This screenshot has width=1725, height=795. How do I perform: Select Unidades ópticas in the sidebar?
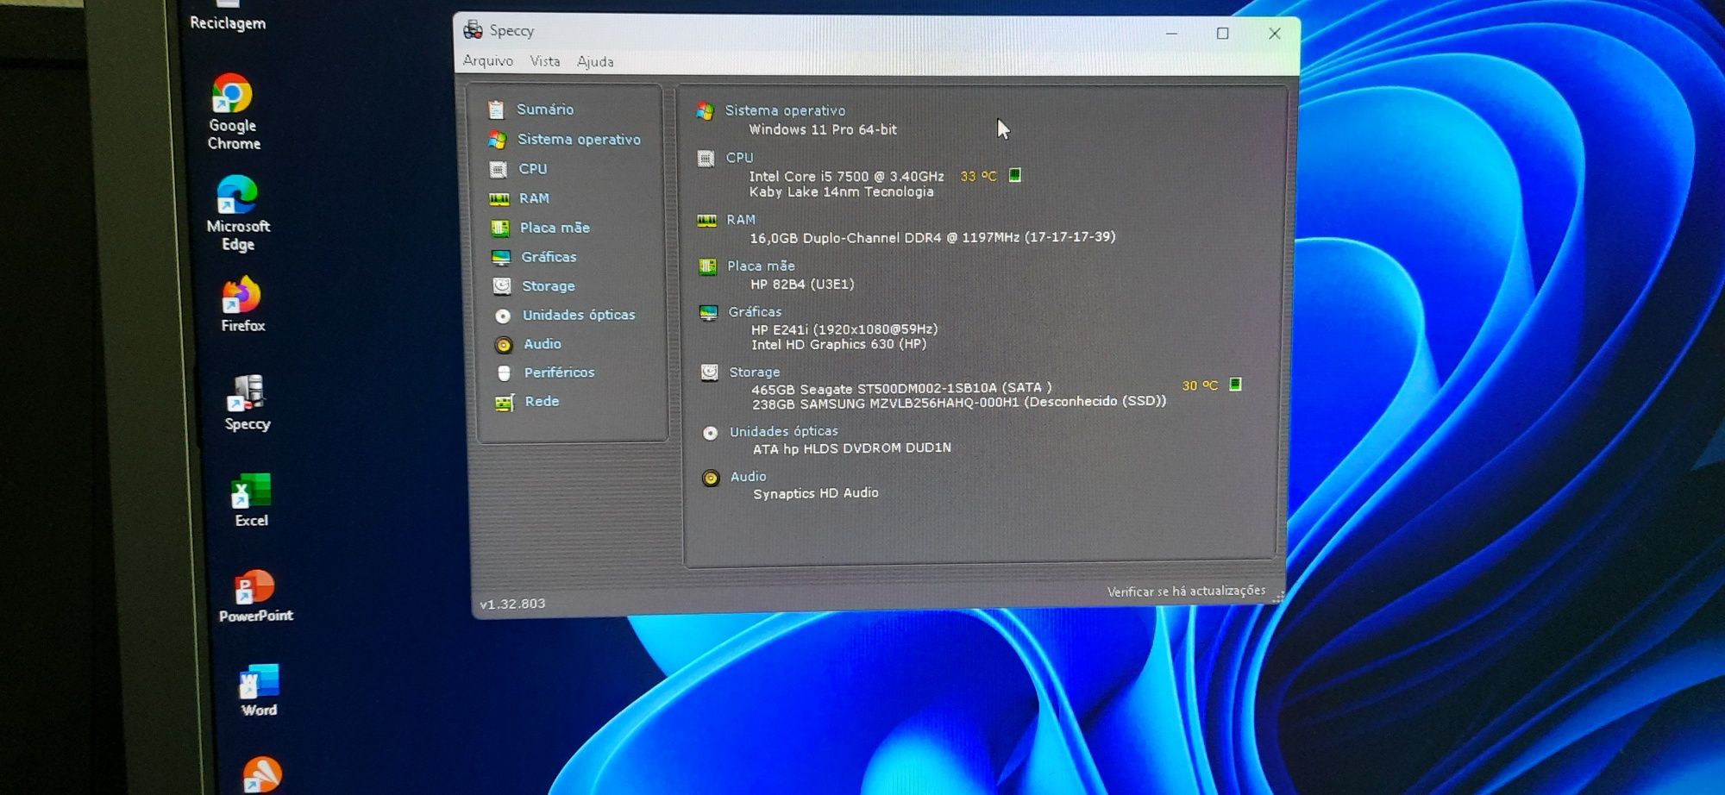[579, 316]
